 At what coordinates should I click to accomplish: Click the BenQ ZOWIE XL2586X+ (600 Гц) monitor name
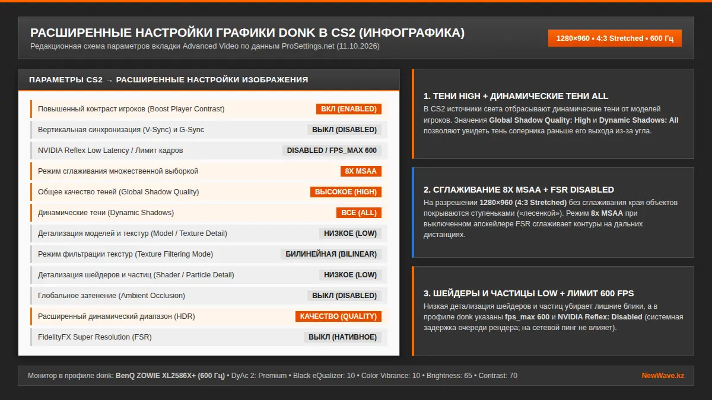point(170,375)
